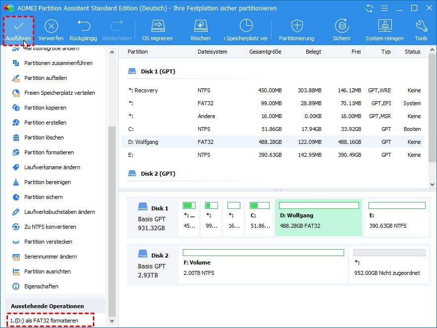Select the 99.00MB FAT32 EFI row
The height and width of the screenshot is (328, 437).
(273, 103)
